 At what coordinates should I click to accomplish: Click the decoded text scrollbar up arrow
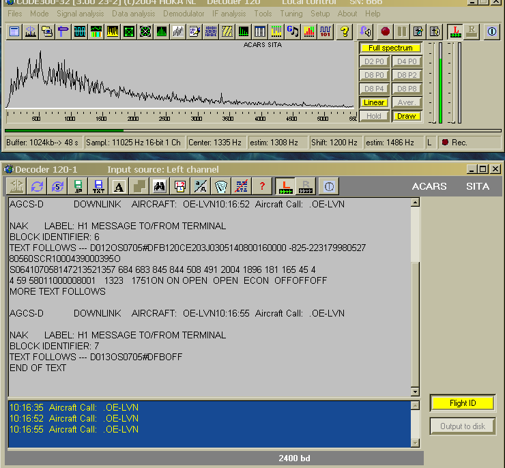point(415,203)
